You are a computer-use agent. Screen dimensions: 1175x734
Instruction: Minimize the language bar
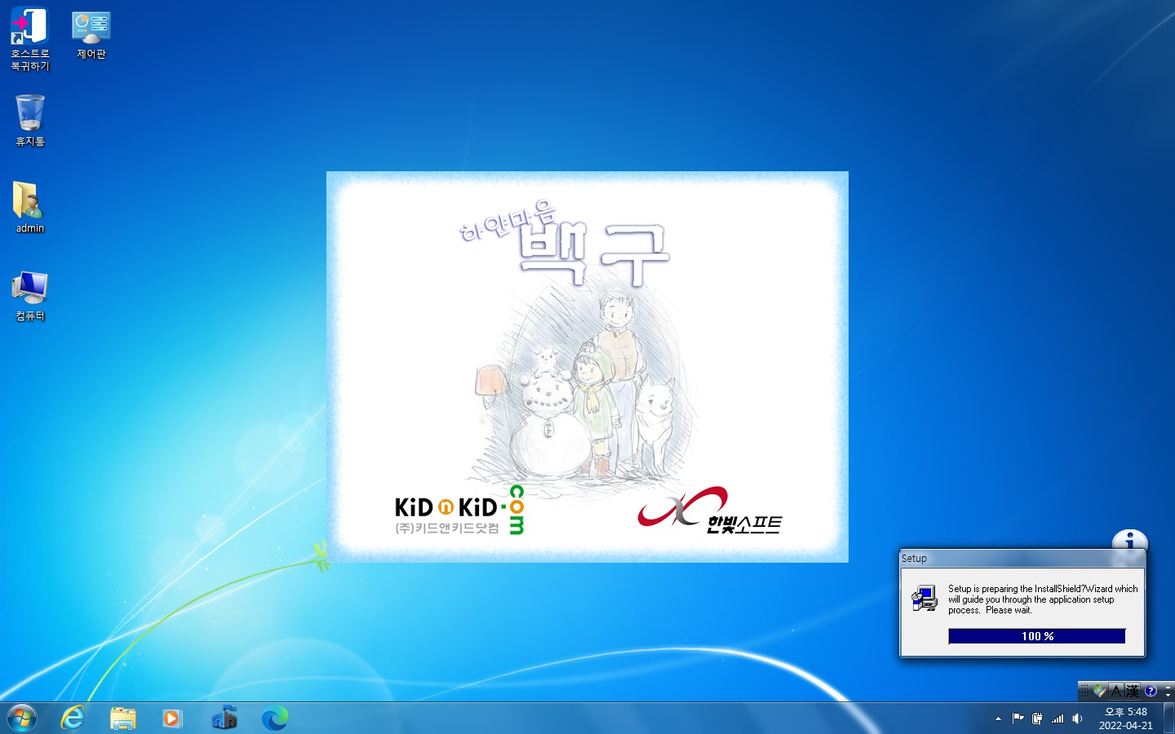click(x=1168, y=687)
